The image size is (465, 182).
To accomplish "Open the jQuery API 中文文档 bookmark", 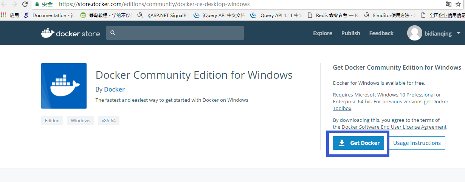I will point(219,16).
